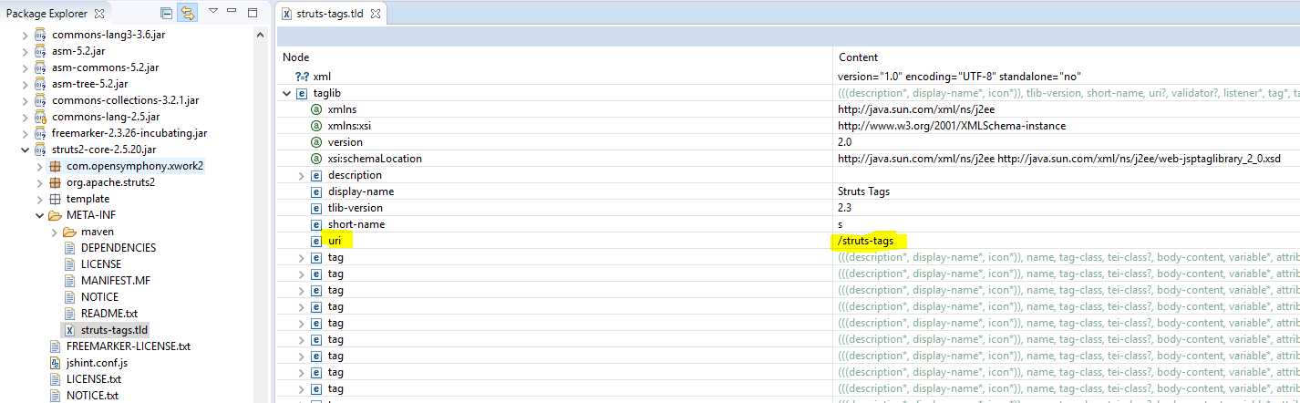Expand the first tag element below uri

302,257
